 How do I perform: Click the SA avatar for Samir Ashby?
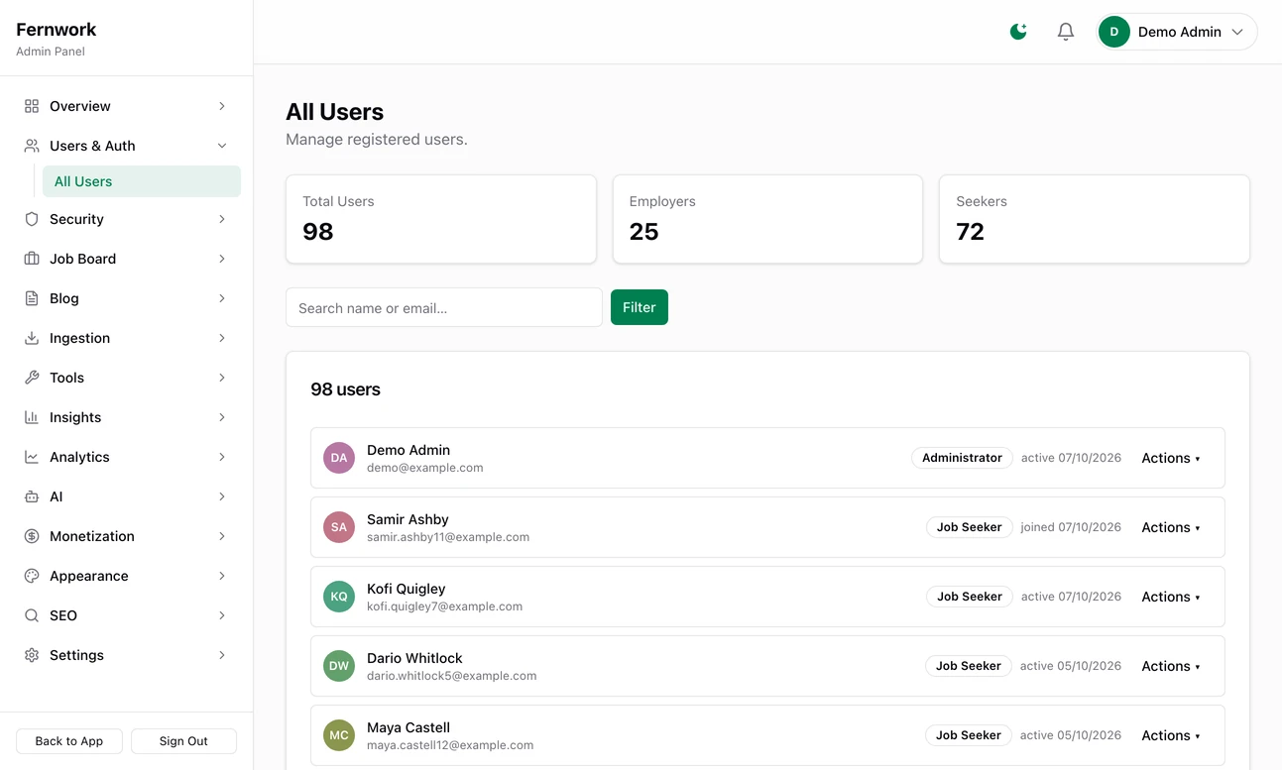click(339, 527)
